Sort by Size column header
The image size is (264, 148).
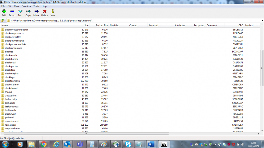click(x=80, y=25)
